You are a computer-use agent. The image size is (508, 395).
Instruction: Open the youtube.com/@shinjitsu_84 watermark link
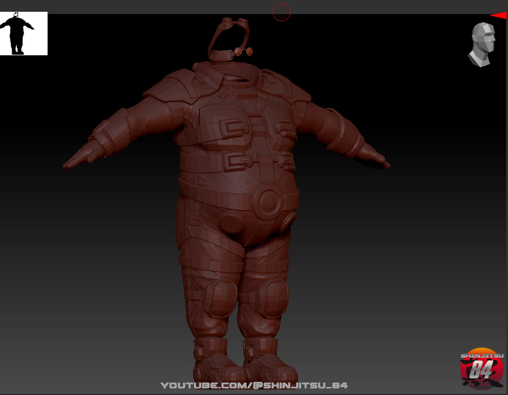point(254,385)
